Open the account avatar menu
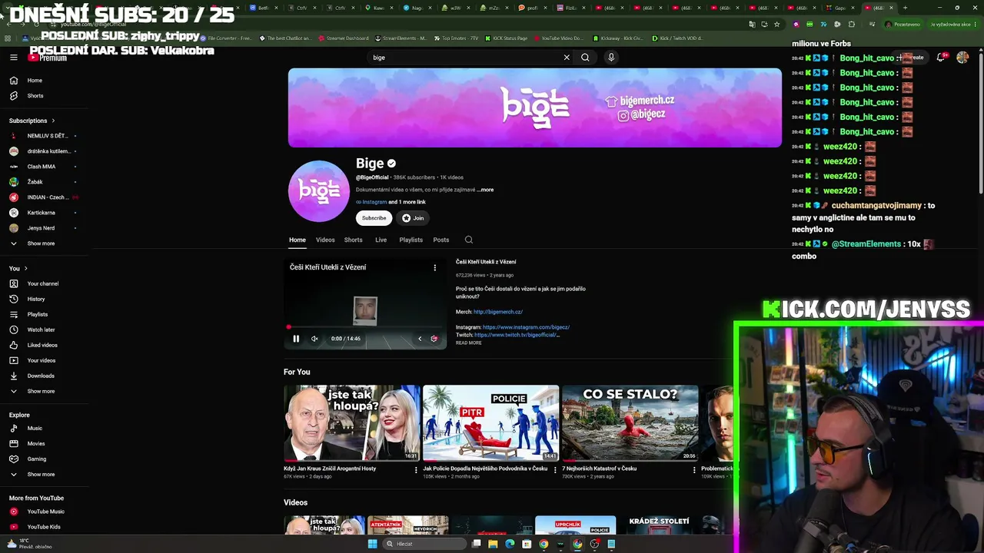The image size is (984, 553). click(962, 58)
